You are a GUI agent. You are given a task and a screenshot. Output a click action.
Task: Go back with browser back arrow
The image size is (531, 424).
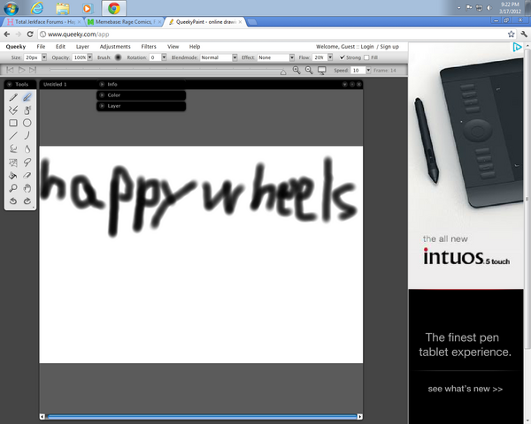tap(7, 34)
